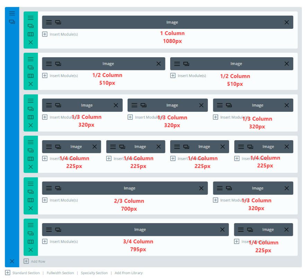Clone the third Image module in four-column row

click(x=186, y=146)
